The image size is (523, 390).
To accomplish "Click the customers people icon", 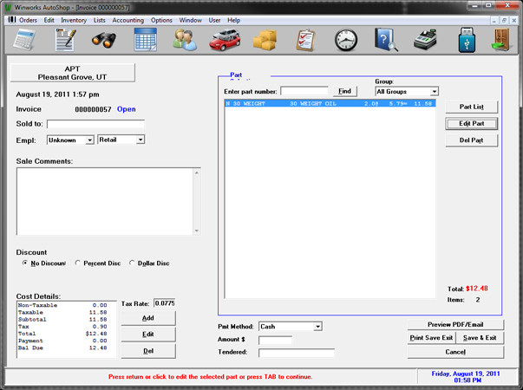I will tap(185, 41).
